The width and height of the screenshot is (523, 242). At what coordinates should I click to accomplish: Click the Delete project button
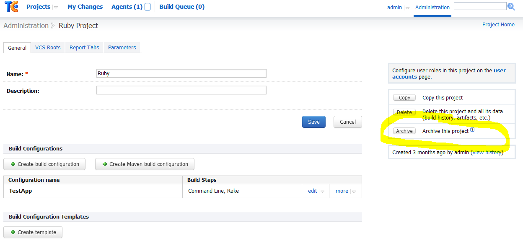click(404, 112)
